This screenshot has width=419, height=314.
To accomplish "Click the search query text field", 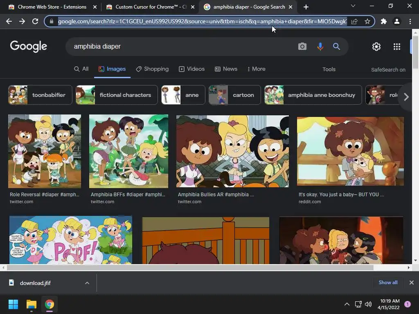I will click(182, 47).
